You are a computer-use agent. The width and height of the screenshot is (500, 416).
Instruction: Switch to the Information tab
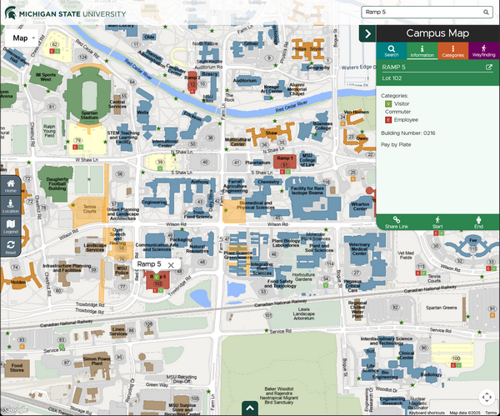tap(422, 51)
